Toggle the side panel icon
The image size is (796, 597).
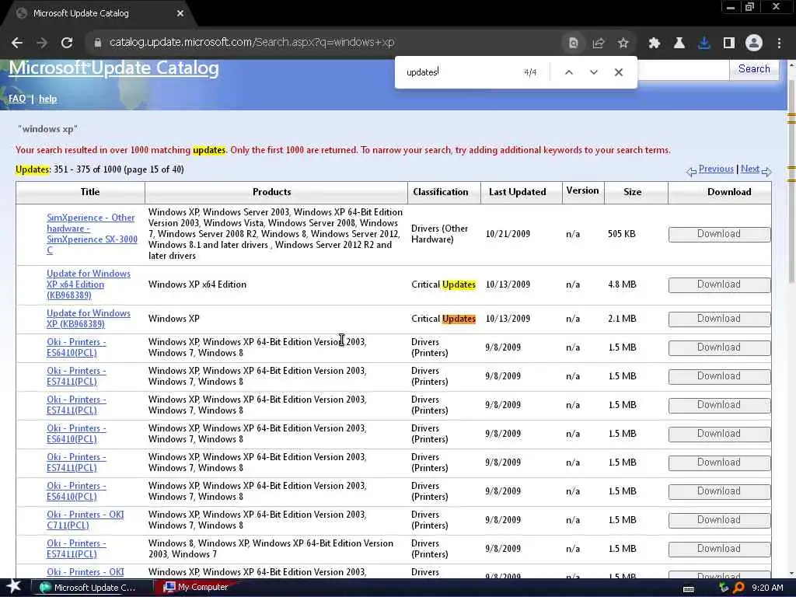728,44
